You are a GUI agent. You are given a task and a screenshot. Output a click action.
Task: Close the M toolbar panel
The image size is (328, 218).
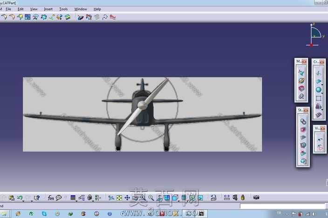point(304,61)
